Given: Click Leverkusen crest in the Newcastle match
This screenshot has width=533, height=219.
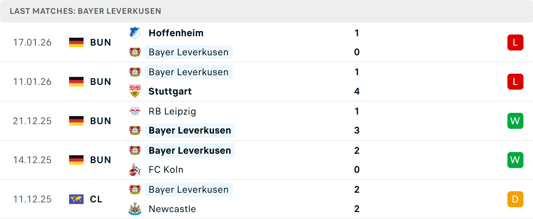Looking at the screenshot, I should 135,190.
